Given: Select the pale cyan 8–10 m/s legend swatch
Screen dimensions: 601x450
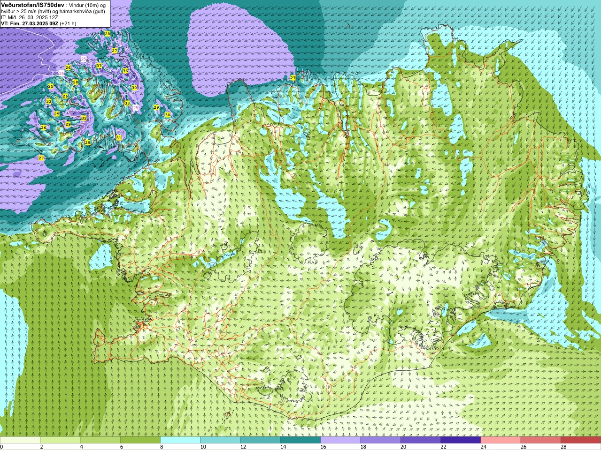Looking at the screenshot, I should (x=180, y=440).
